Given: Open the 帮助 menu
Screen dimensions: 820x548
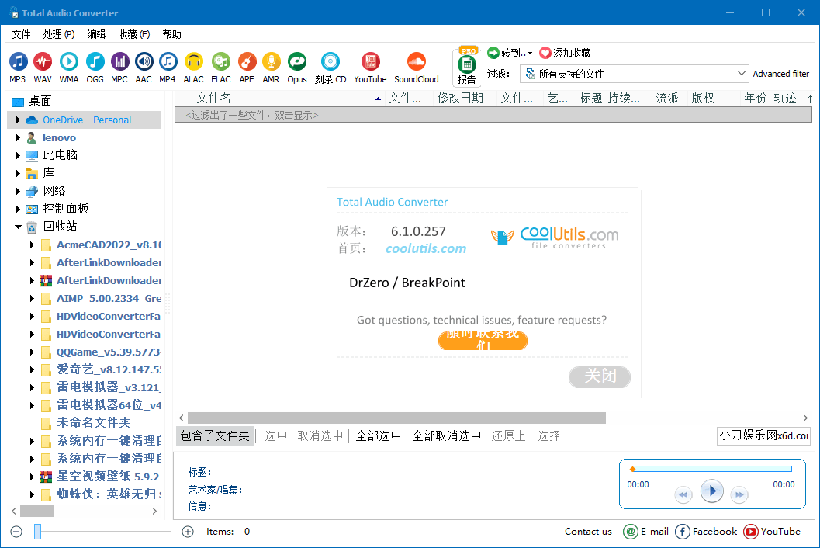Looking at the screenshot, I should tap(171, 33).
